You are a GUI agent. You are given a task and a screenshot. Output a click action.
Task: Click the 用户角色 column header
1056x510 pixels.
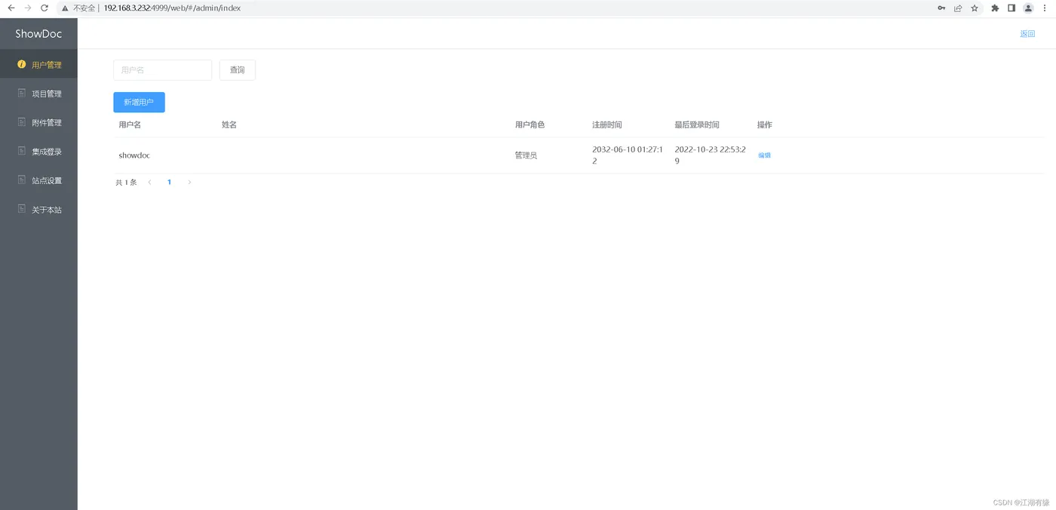click(x=530, y=124)
